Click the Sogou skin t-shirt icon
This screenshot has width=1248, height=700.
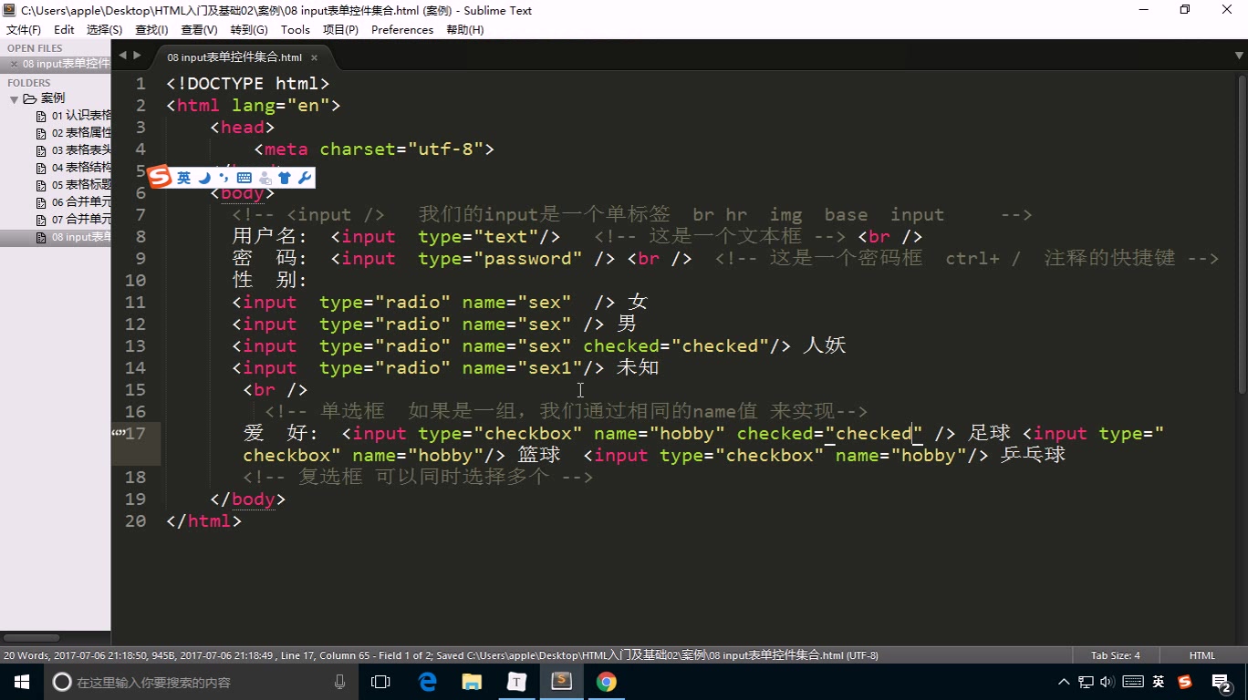point(285,178)
